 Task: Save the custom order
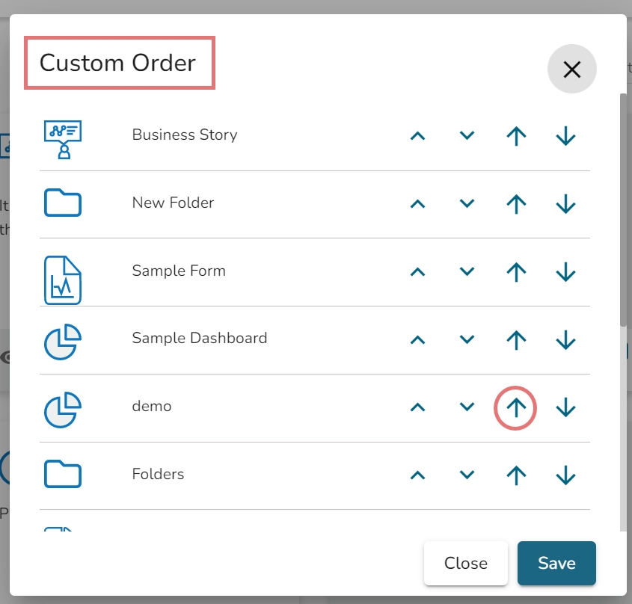[x=556, y=563]
